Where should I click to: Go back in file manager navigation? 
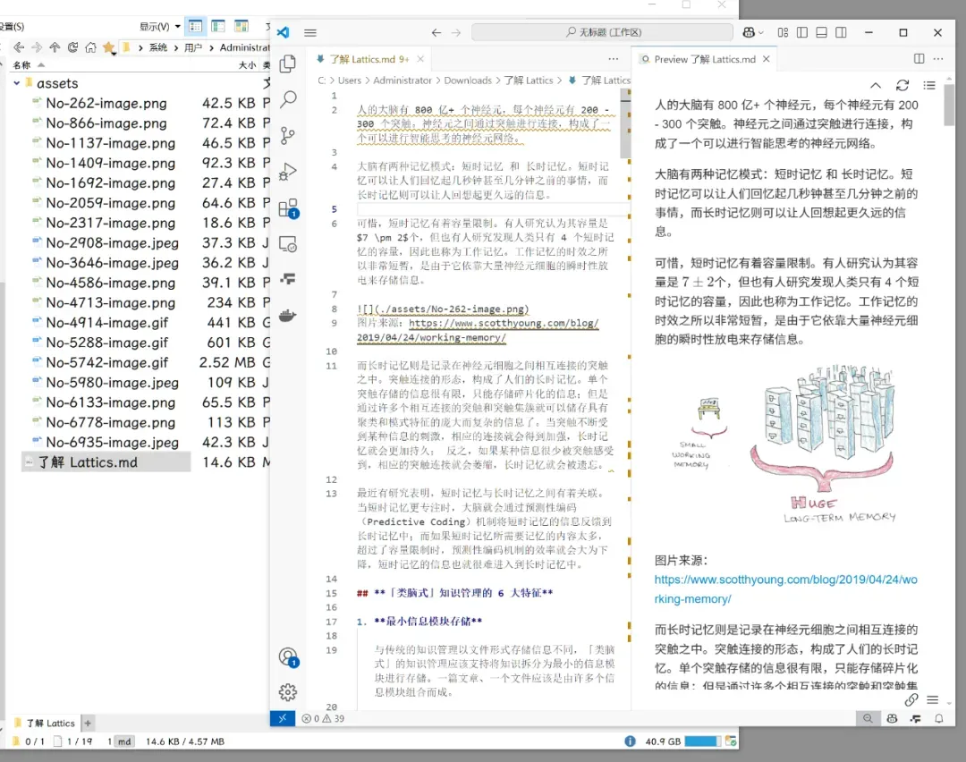(19, 47)
